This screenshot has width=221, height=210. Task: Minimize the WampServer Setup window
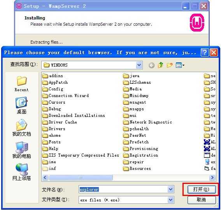pyautogui.click(x=185, y=6)
